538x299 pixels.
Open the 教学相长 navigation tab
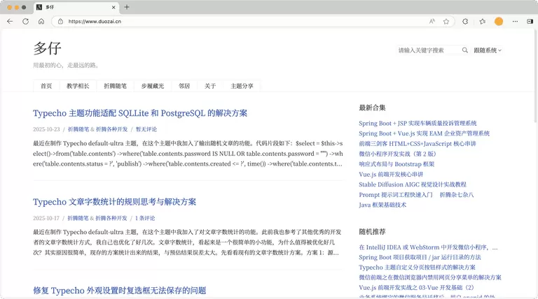click(x=78, y=86)
